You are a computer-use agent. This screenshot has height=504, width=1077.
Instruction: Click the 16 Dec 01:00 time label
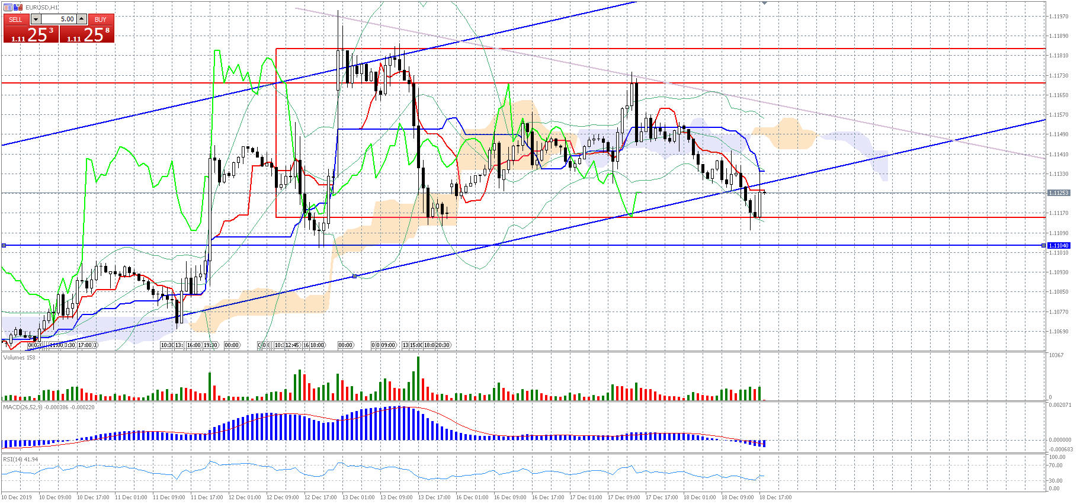472,497
